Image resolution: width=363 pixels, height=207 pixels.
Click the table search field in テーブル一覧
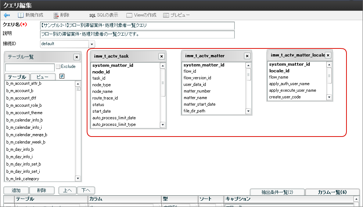30,67
